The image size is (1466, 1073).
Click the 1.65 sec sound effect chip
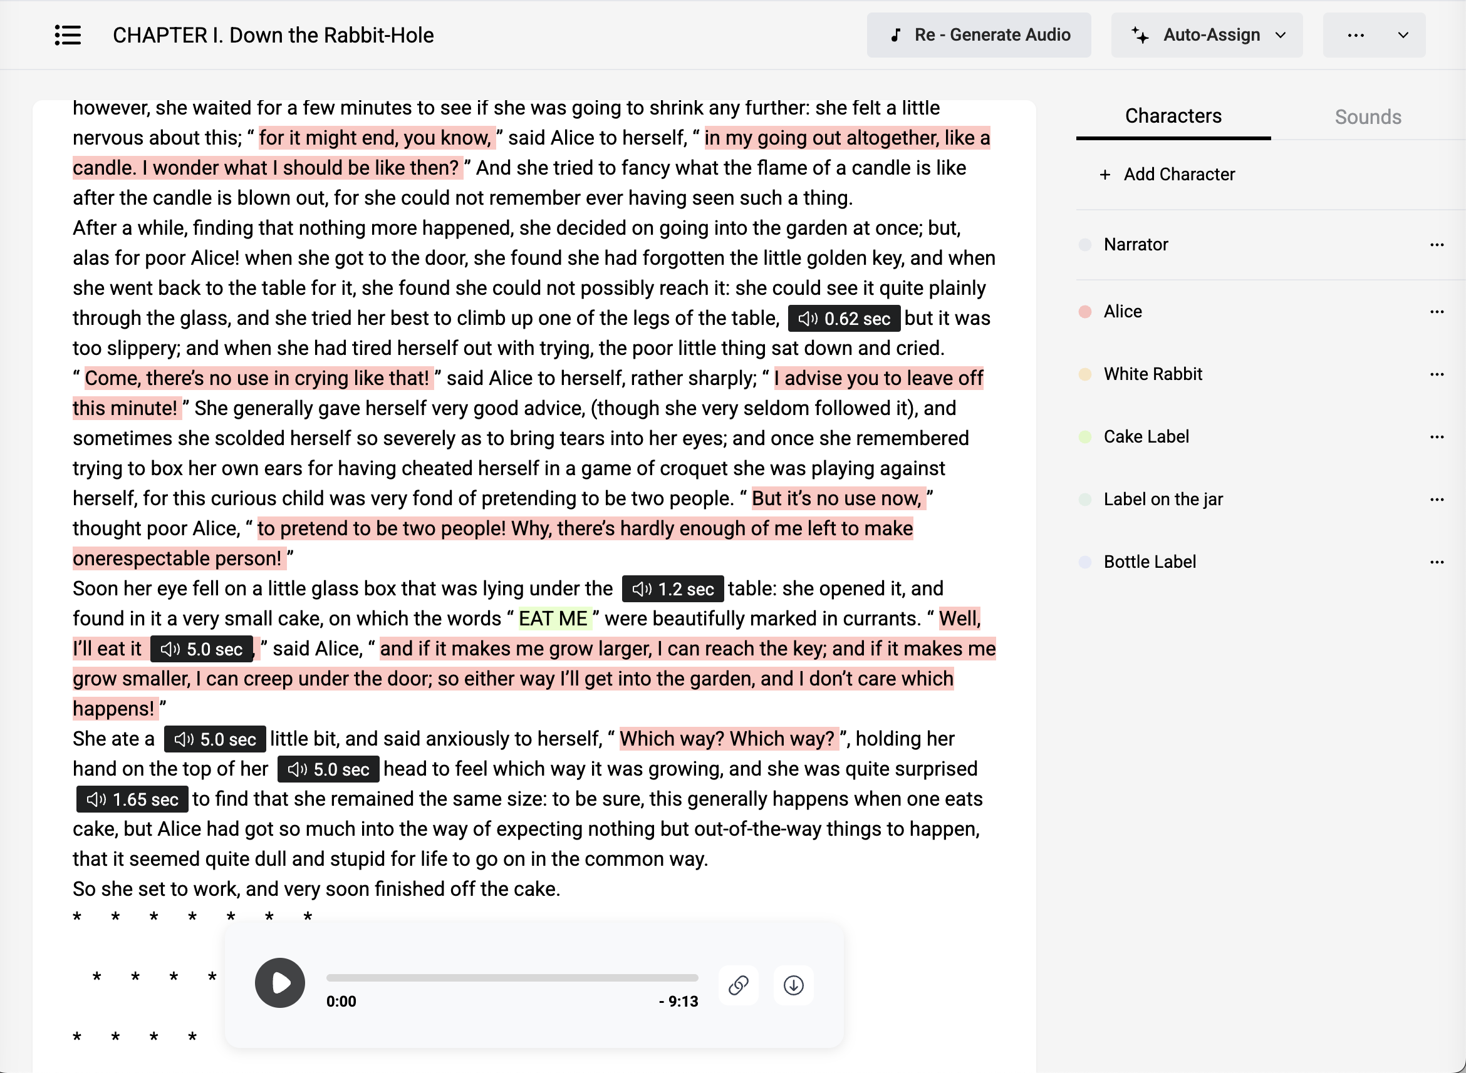133,799
